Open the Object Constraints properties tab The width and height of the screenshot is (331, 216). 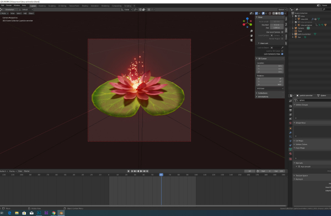coord(291,145)
